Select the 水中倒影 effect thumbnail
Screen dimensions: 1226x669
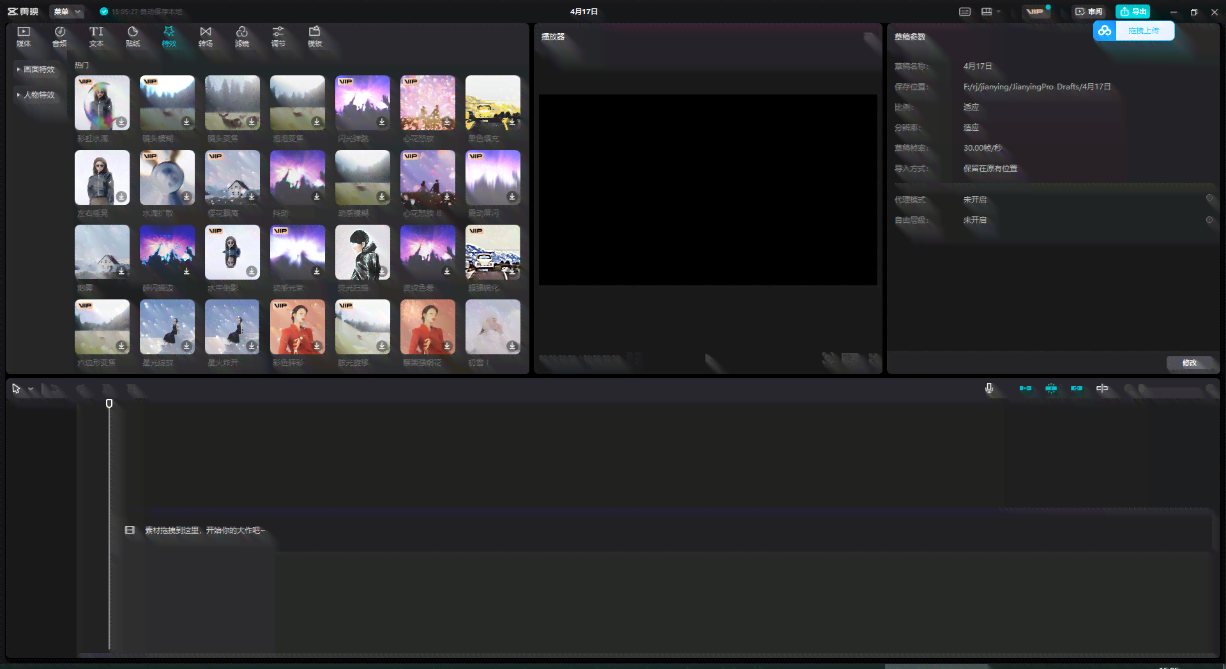[232, 252]
